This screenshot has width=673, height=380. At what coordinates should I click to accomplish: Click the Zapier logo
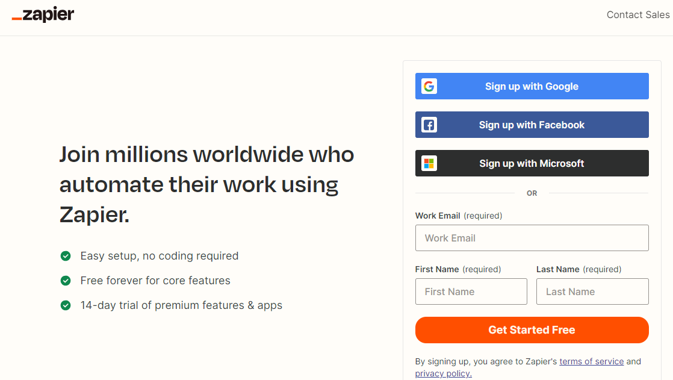pos(43,14)
